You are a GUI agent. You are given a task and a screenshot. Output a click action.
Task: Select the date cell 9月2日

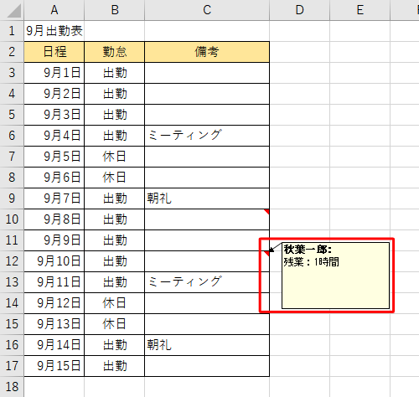[x=54, y=94]
